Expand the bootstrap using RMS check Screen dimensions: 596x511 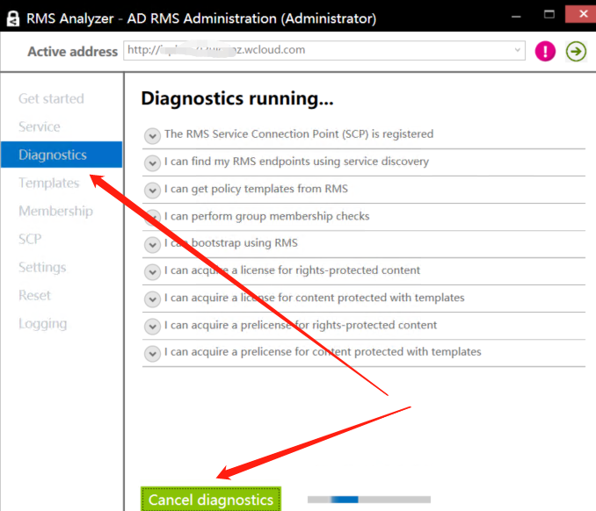152,245
